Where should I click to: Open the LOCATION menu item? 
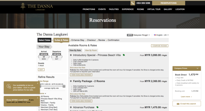(180, 9)
